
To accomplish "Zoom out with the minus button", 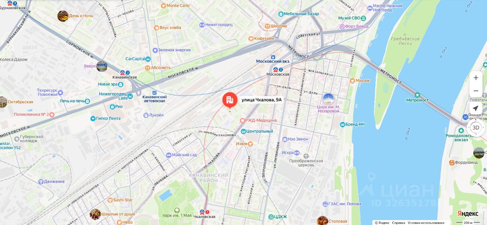I will click(476, 91).
